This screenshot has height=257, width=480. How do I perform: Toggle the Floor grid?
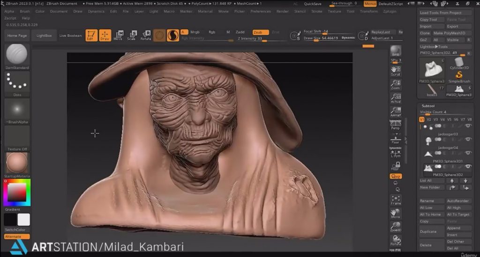pyautogui.click(x=396, y=139)
